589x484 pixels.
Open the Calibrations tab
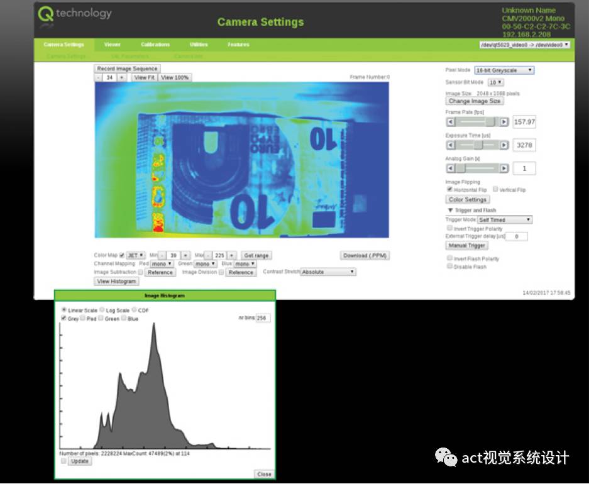click(x=155, y=45)
